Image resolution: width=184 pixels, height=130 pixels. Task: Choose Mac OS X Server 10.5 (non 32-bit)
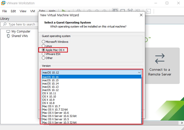coord(92,119)
